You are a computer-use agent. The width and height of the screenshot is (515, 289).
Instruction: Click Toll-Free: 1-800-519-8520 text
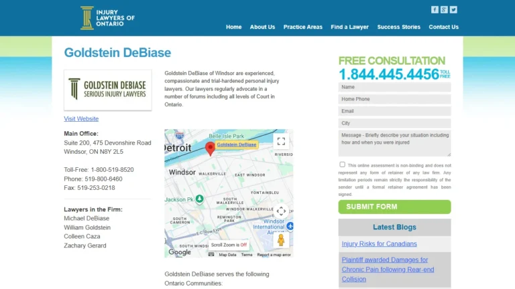[x=99, y=170]
